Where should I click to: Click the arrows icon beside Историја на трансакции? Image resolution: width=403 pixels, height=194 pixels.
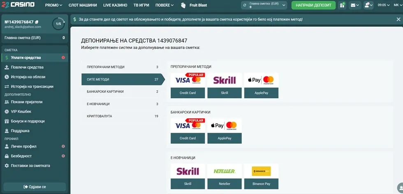7,87
